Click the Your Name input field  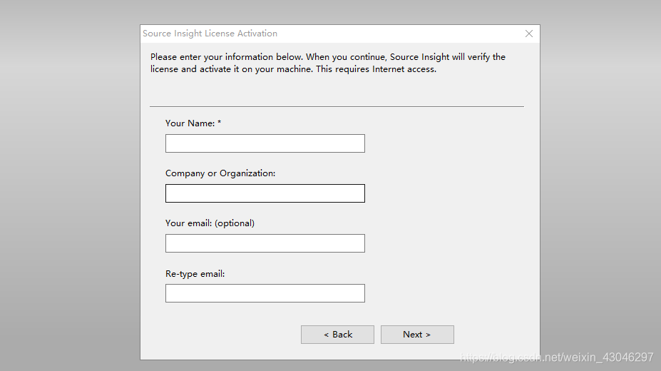tap(265, 143)
